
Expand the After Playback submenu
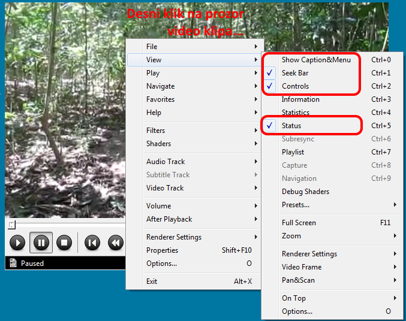194,219
